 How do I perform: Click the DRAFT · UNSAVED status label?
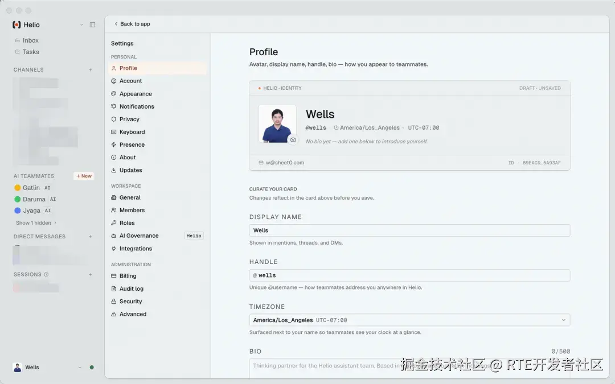(x=540, y=88)
